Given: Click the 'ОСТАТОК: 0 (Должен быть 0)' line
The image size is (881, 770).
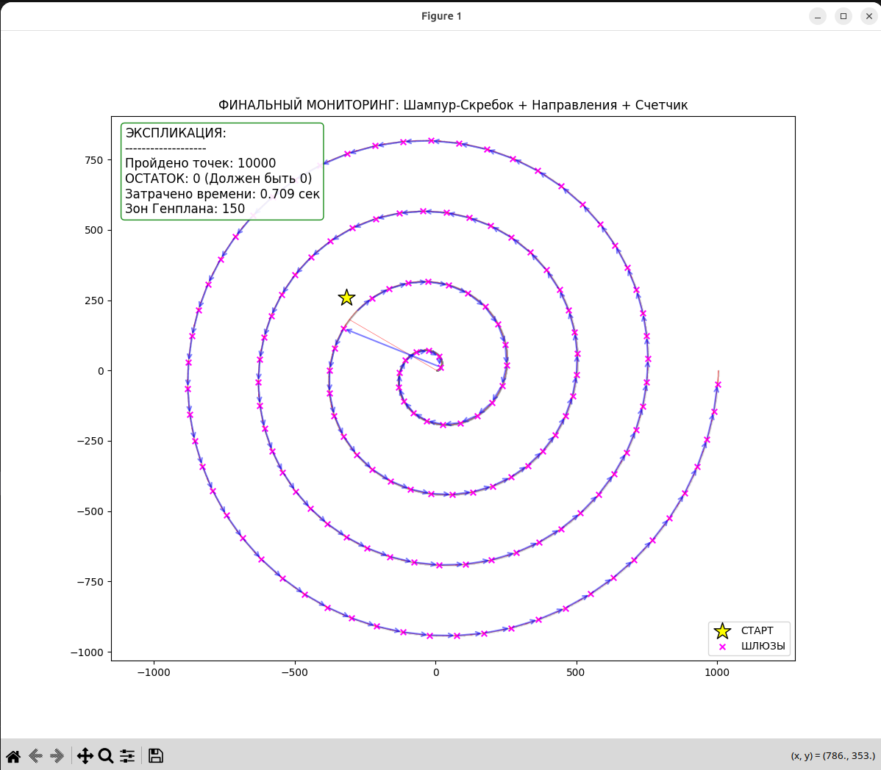Looking at the screenshot, I should point(218,179).
